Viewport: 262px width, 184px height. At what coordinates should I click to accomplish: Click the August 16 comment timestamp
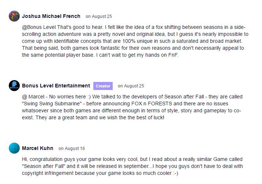[72, 149]
